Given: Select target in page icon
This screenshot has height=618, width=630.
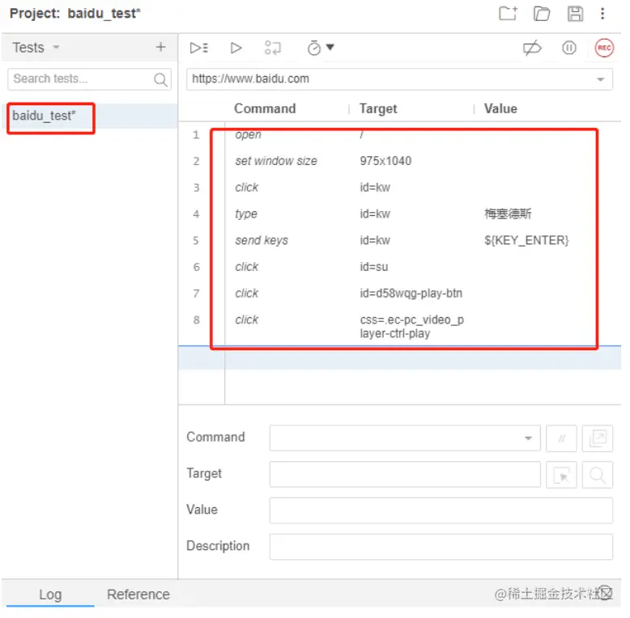Looking at the screenshot, I should [x=561, y=475].
